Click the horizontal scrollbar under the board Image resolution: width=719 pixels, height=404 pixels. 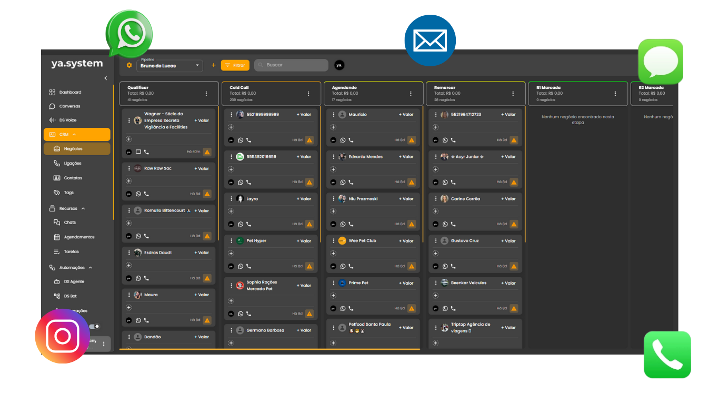click(x=269, y=349)
